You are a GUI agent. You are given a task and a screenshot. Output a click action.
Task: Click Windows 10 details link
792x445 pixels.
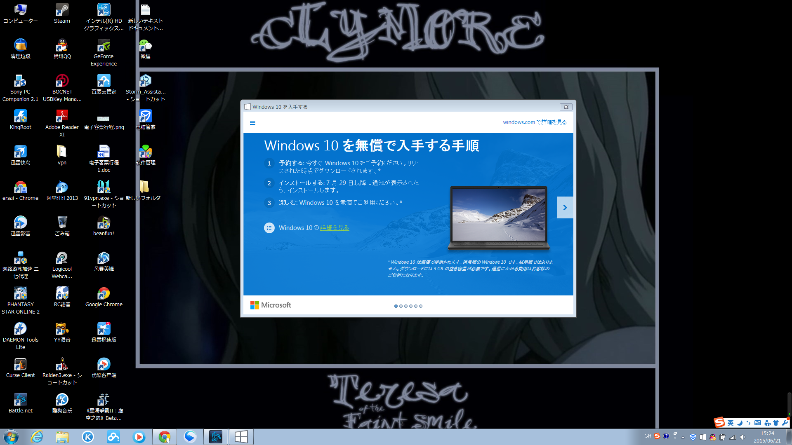pos(333,228)
